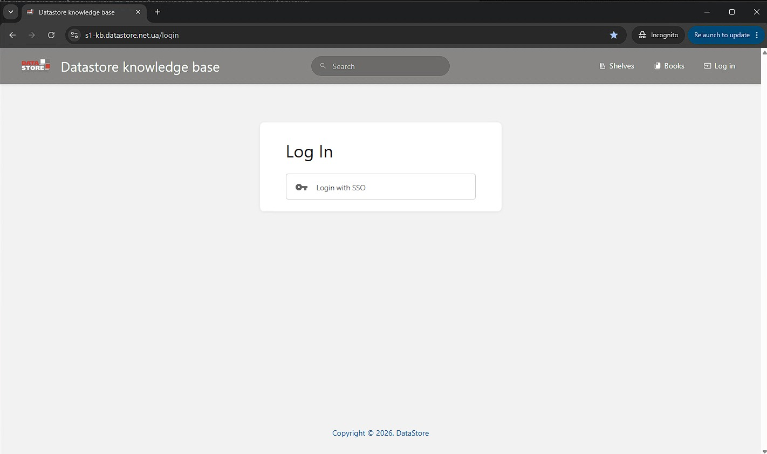The image size is (767, 454).
Task: Go forward to the next page
Action: coord(32,35)
